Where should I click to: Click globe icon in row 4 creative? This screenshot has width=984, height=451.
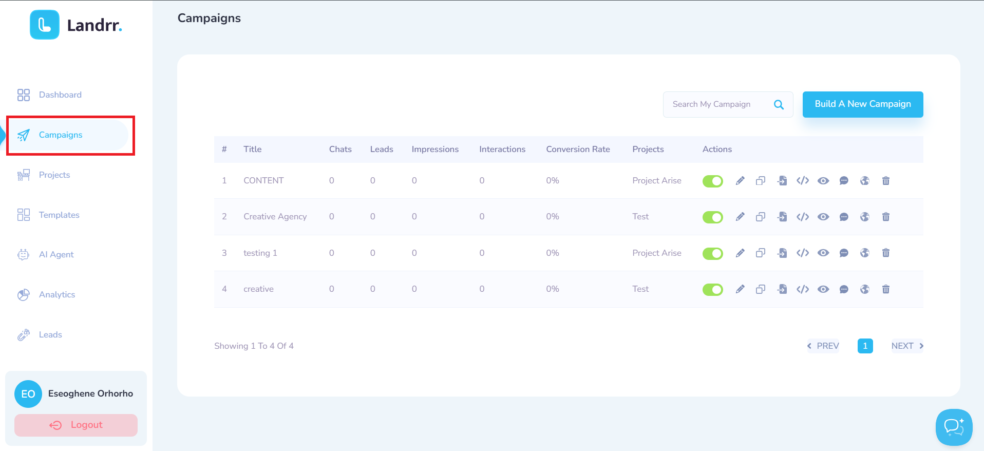[865, 289]
